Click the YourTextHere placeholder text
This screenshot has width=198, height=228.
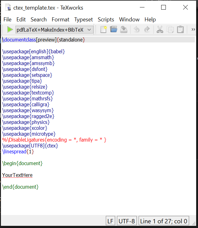tap(17, 175)
